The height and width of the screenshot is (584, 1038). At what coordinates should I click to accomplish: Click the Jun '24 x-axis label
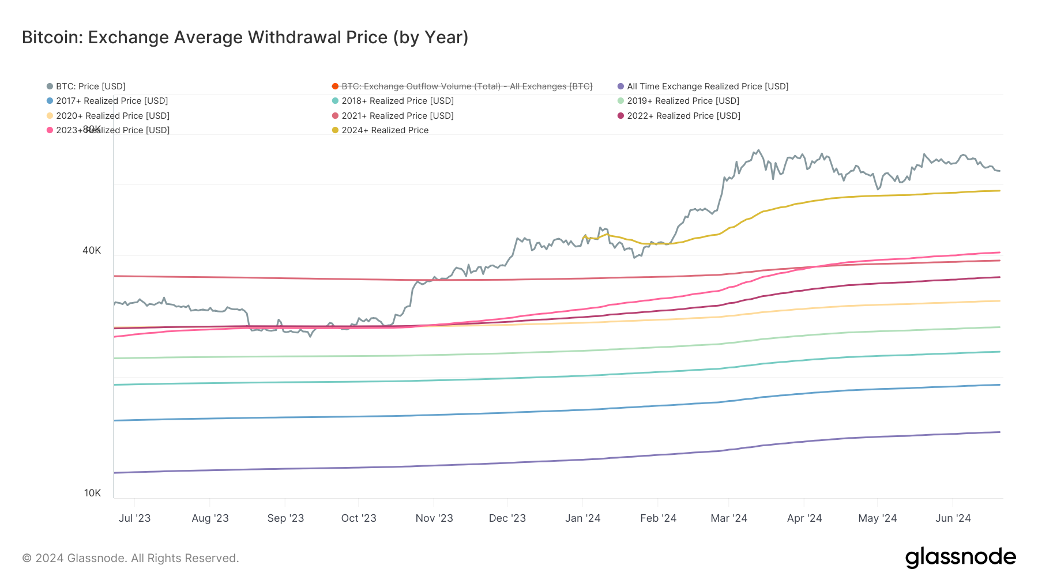(x=953, y=518)
